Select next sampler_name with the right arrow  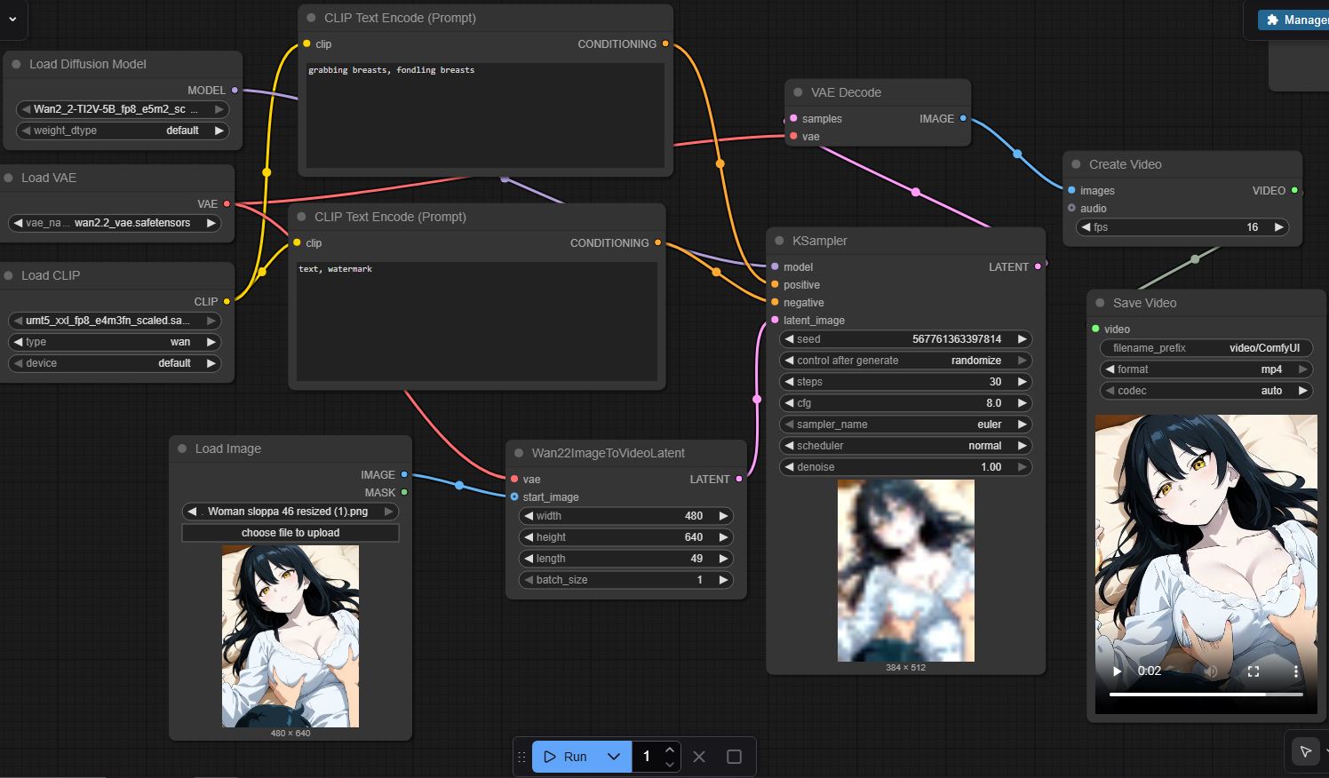point(1022,425)
